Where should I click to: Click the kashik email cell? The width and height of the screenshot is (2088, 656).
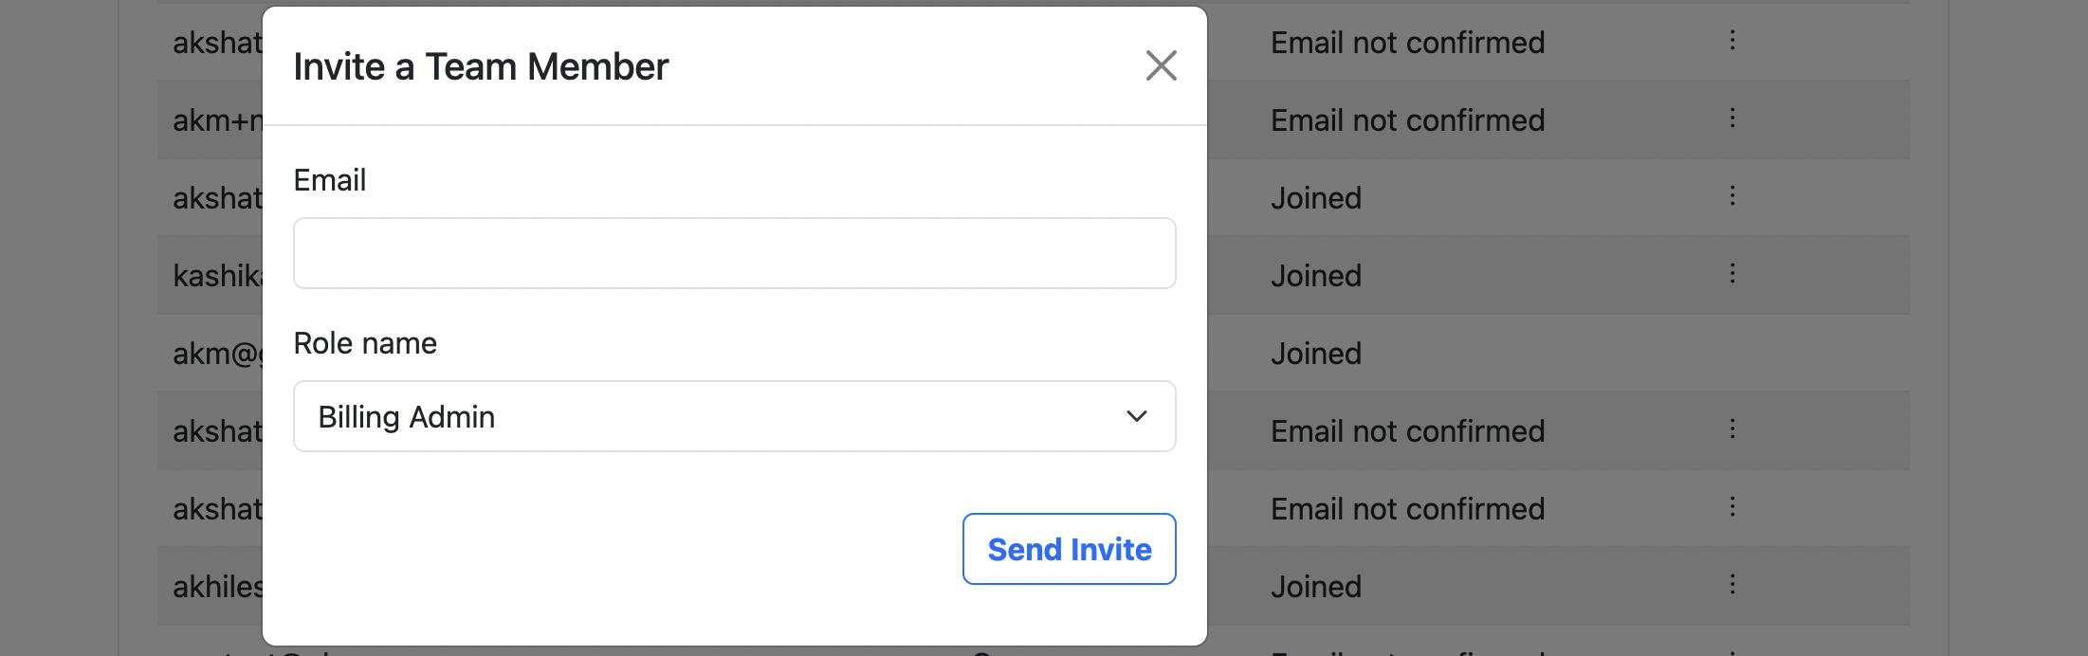[x=217, y=276]
